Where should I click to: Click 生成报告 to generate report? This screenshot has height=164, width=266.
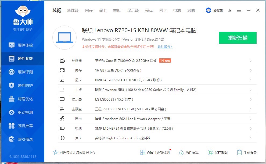point(247,152)
